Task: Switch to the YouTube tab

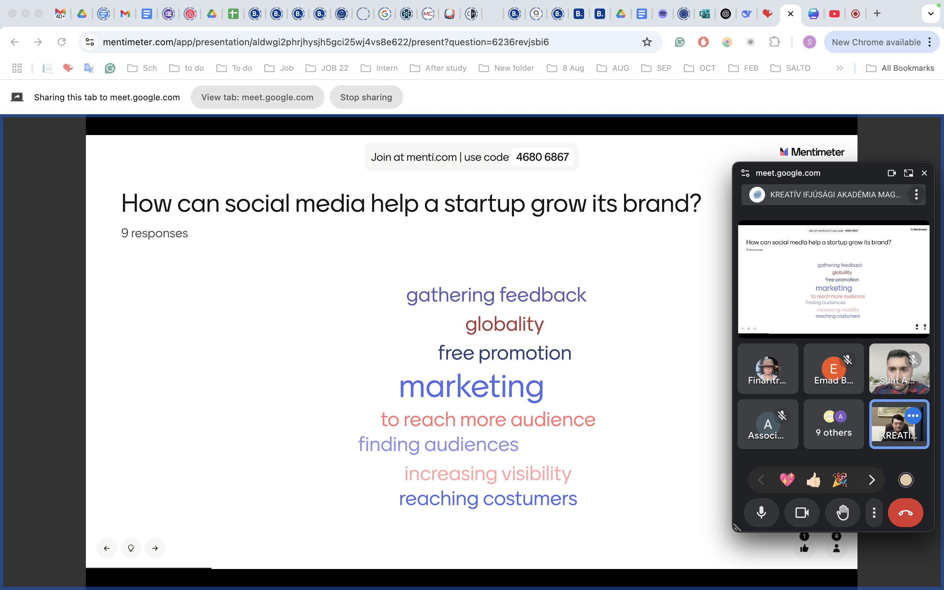Action: pos(835,14)
